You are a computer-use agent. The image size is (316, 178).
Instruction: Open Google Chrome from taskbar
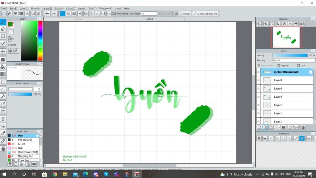click(55, 174)
